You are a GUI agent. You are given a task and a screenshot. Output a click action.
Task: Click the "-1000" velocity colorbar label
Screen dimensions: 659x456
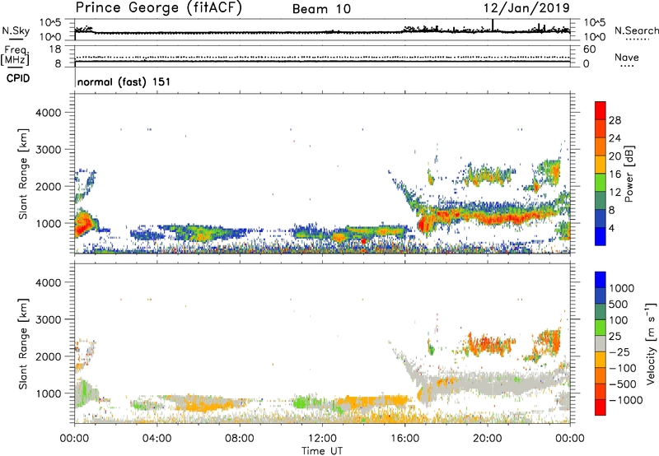coord(626,400)
